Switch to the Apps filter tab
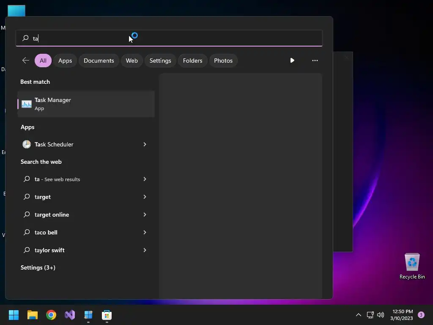The height and width of the screenshot is (325, 433). coord(65,61)
